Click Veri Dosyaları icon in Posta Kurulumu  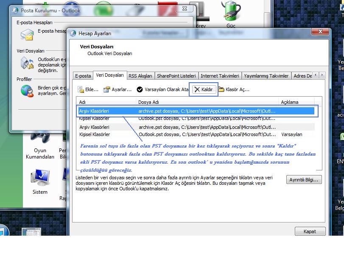(27, 63)
